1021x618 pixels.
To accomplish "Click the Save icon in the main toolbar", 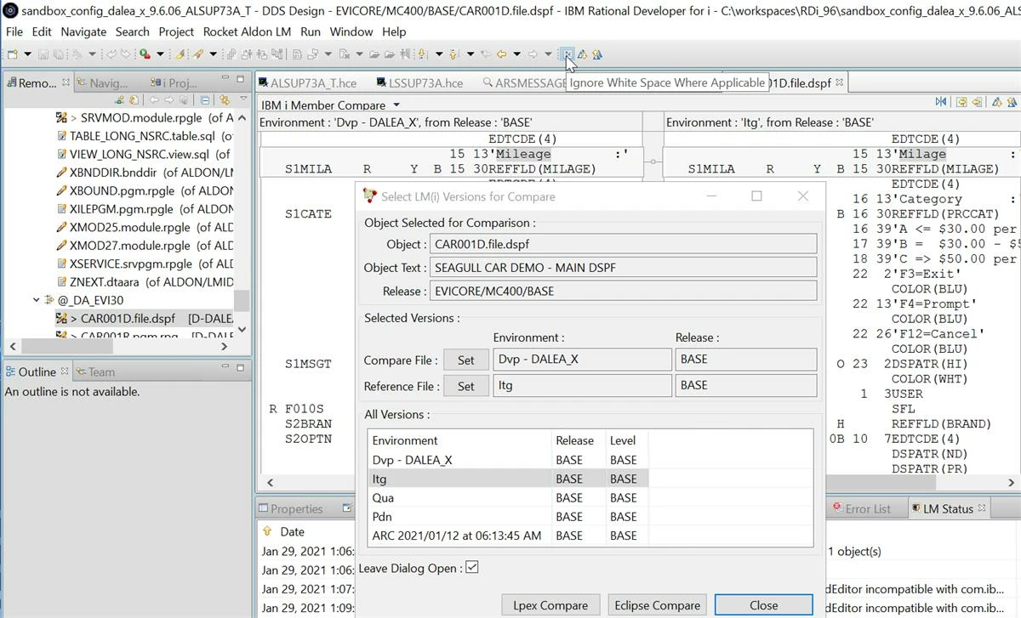I will tap(43, 54).
